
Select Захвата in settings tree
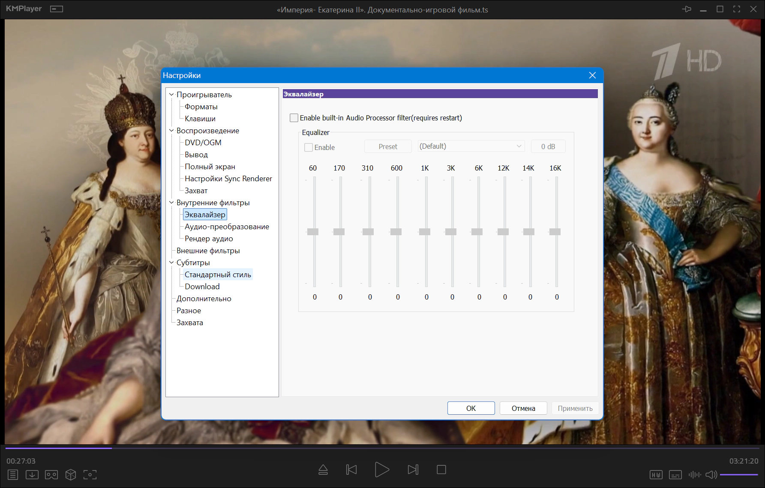click(190, 323)
